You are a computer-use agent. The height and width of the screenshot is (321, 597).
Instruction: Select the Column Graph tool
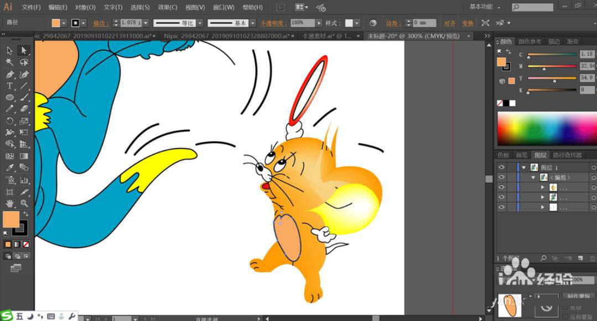point(24,180)
